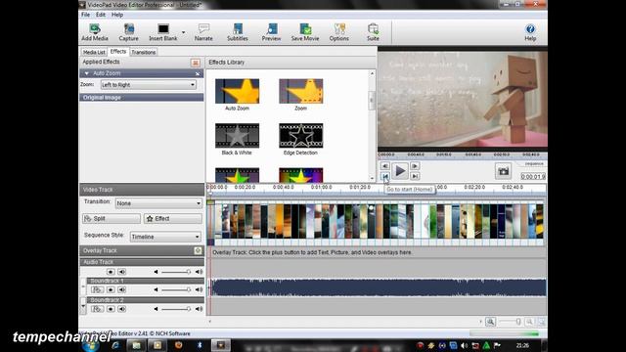The height and width of the screenshot is (352, 626).
Task: Open the Suite toolbar icon
Action: [x=373, y=32]
